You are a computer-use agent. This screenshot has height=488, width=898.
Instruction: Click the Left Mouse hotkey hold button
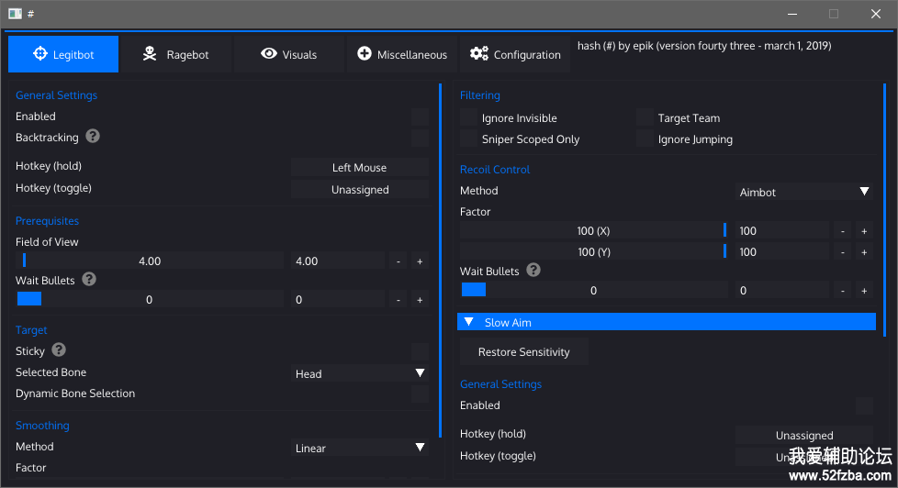[359, 168]
